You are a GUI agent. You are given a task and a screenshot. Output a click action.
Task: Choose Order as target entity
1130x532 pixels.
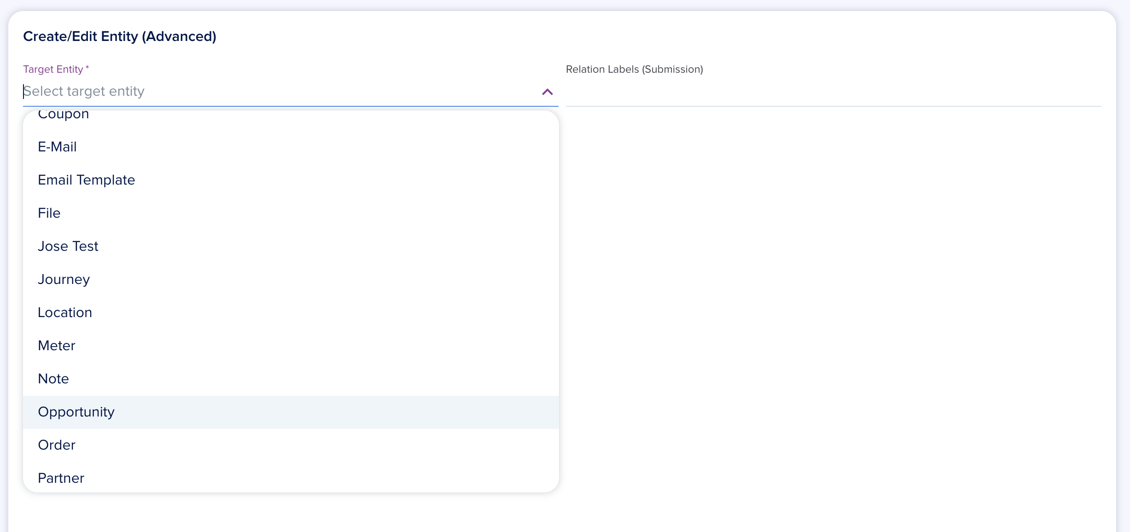[x=57, y=445]
